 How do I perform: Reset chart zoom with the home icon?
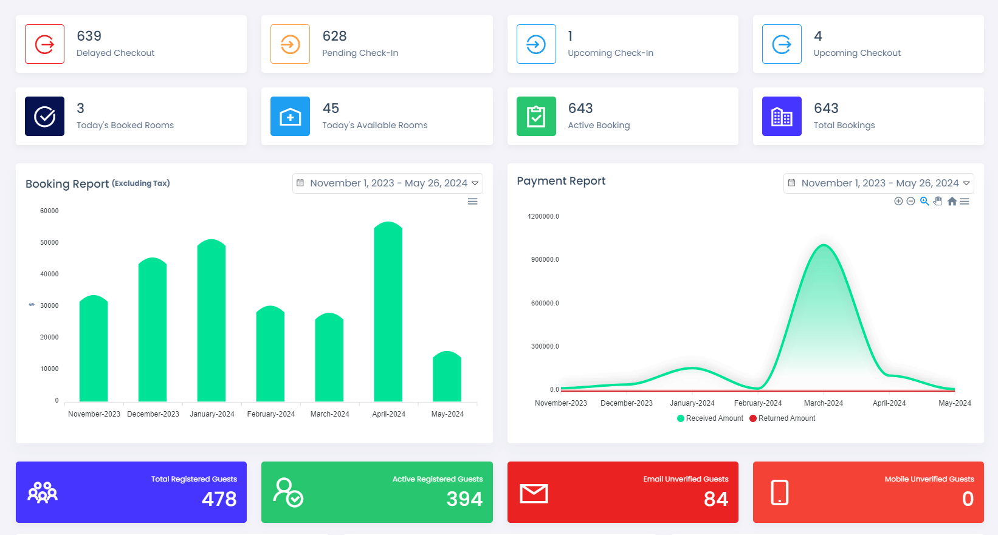pyautogui.click(x=952, y=202)
